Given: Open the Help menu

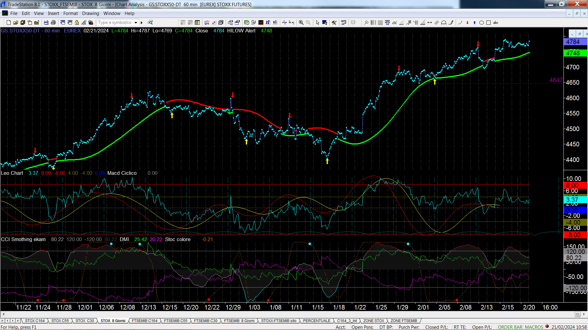Looking at the screenshot, I should [x=129, y=13].
